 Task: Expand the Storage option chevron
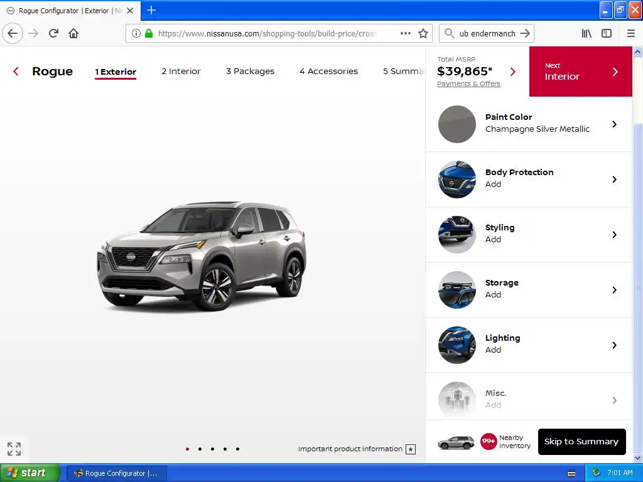coord(614,290)
